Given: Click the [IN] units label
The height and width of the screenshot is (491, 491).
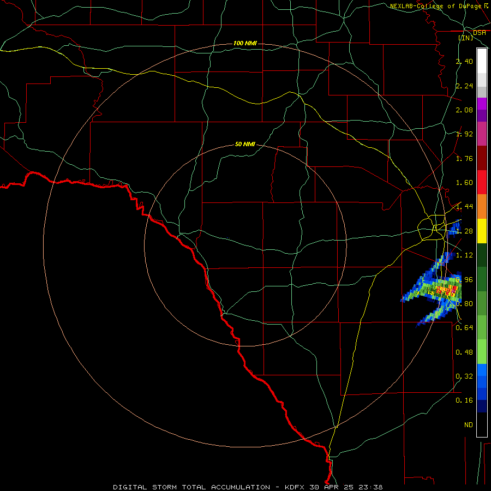Looking at the screenshot, I should (466, 38).
